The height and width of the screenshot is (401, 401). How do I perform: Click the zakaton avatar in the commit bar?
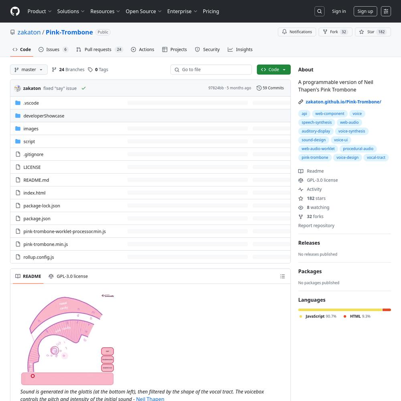17,88
